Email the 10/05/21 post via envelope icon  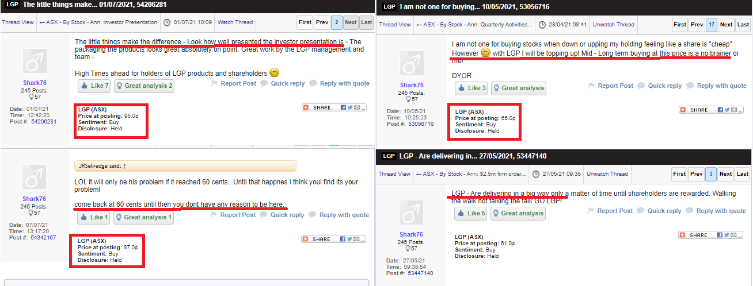click(734, 110)
